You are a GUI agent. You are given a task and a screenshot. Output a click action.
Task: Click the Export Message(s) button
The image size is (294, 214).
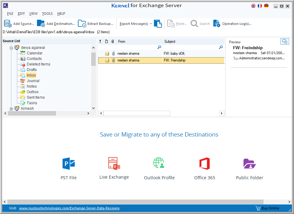(134, 24)
